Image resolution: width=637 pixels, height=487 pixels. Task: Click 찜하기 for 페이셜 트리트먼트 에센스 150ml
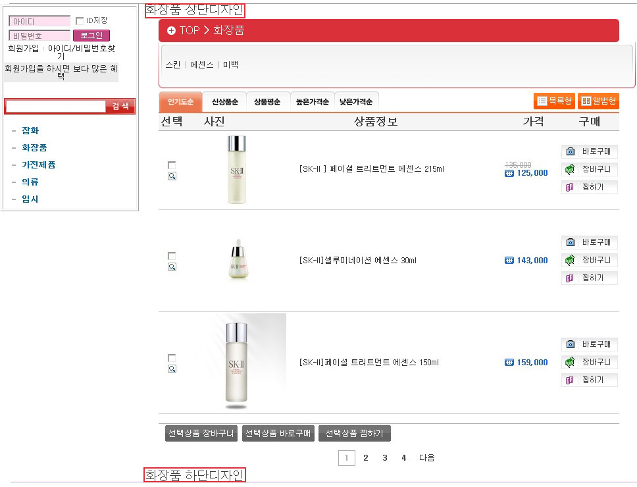pyautogui.click(x=590, y=380)
